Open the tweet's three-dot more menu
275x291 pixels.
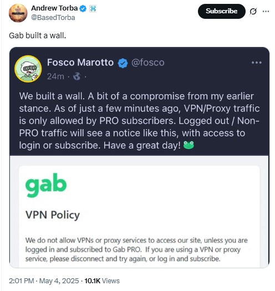point(266,11)
